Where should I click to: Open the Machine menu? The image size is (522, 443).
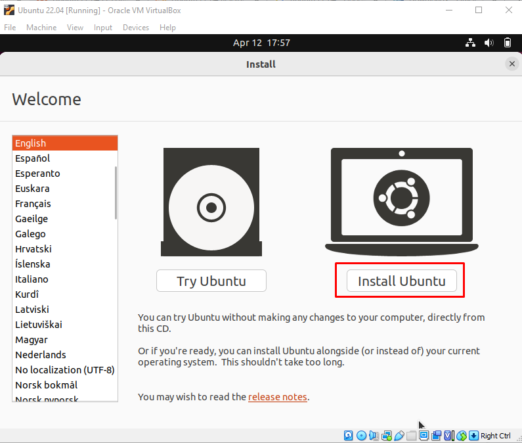click(41, 28)
